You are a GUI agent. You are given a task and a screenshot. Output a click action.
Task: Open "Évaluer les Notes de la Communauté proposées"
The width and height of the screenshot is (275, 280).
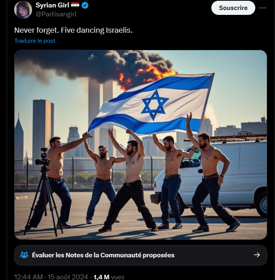click(x=103, y=255)
